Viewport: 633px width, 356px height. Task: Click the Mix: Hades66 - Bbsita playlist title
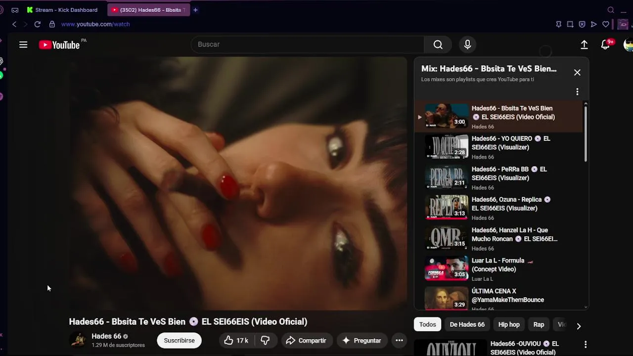coord(489,69)
